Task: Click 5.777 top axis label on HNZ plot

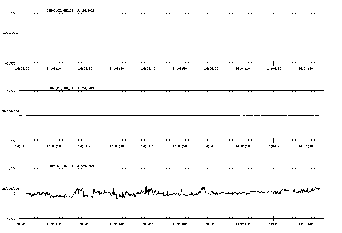Action: [x=11, y=168]
